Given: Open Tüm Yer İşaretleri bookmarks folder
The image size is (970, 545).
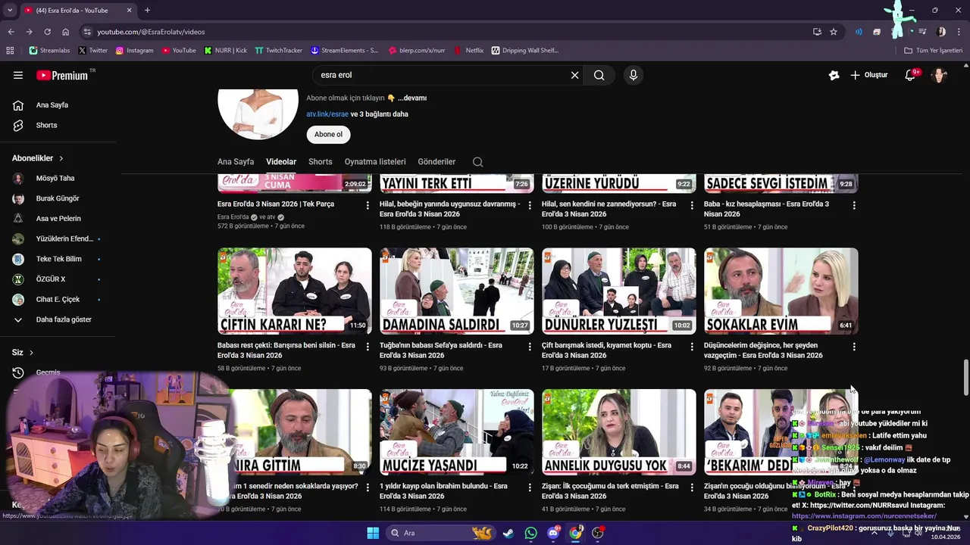Looking at the screenshot, I should 934,50.
